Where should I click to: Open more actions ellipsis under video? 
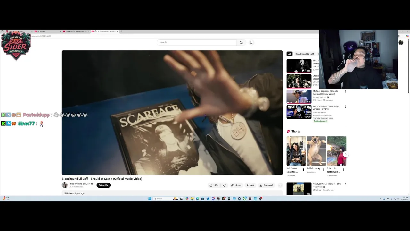pyautogui.click(x=280, y=185)
